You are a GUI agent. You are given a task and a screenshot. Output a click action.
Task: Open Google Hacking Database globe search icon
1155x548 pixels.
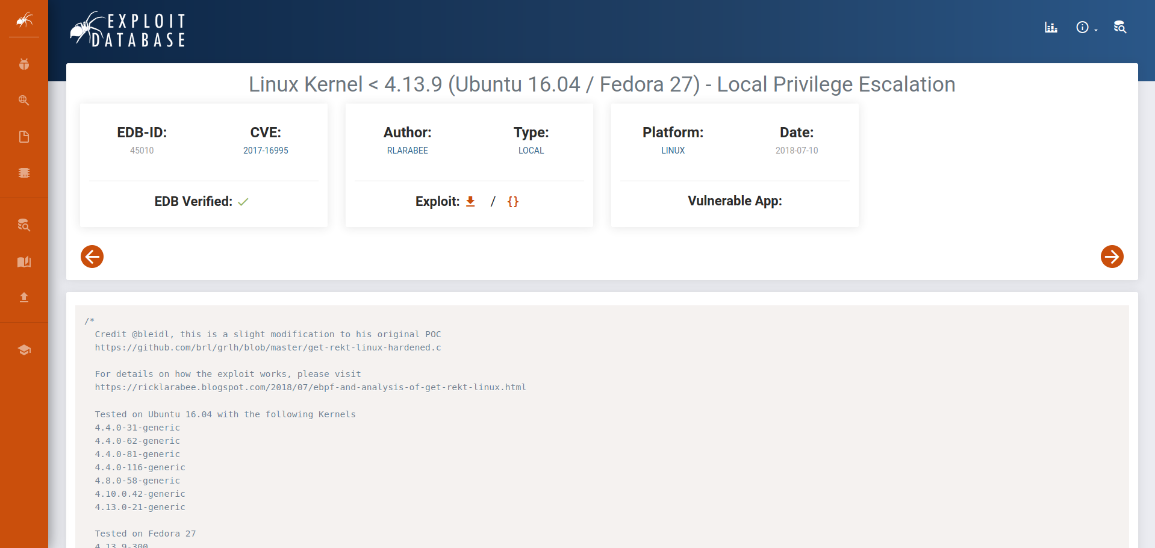click(x=24, y=101)
